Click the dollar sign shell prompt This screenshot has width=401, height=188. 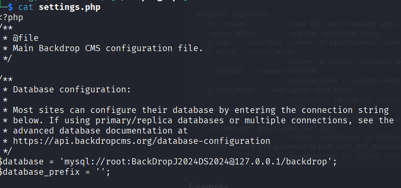(10, 7)
